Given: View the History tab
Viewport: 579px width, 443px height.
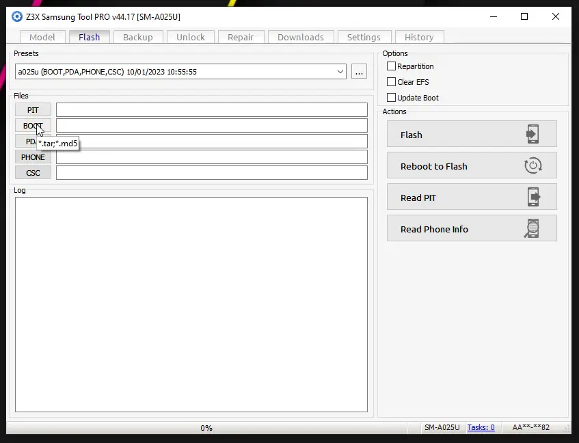Looking at the screenshot, I should [419, 37].
